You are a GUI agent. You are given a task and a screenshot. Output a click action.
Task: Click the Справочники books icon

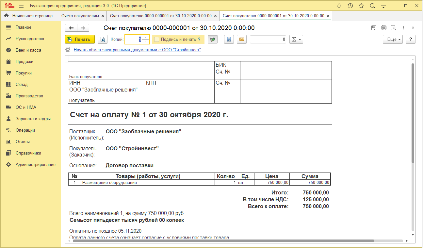point(9,153)
